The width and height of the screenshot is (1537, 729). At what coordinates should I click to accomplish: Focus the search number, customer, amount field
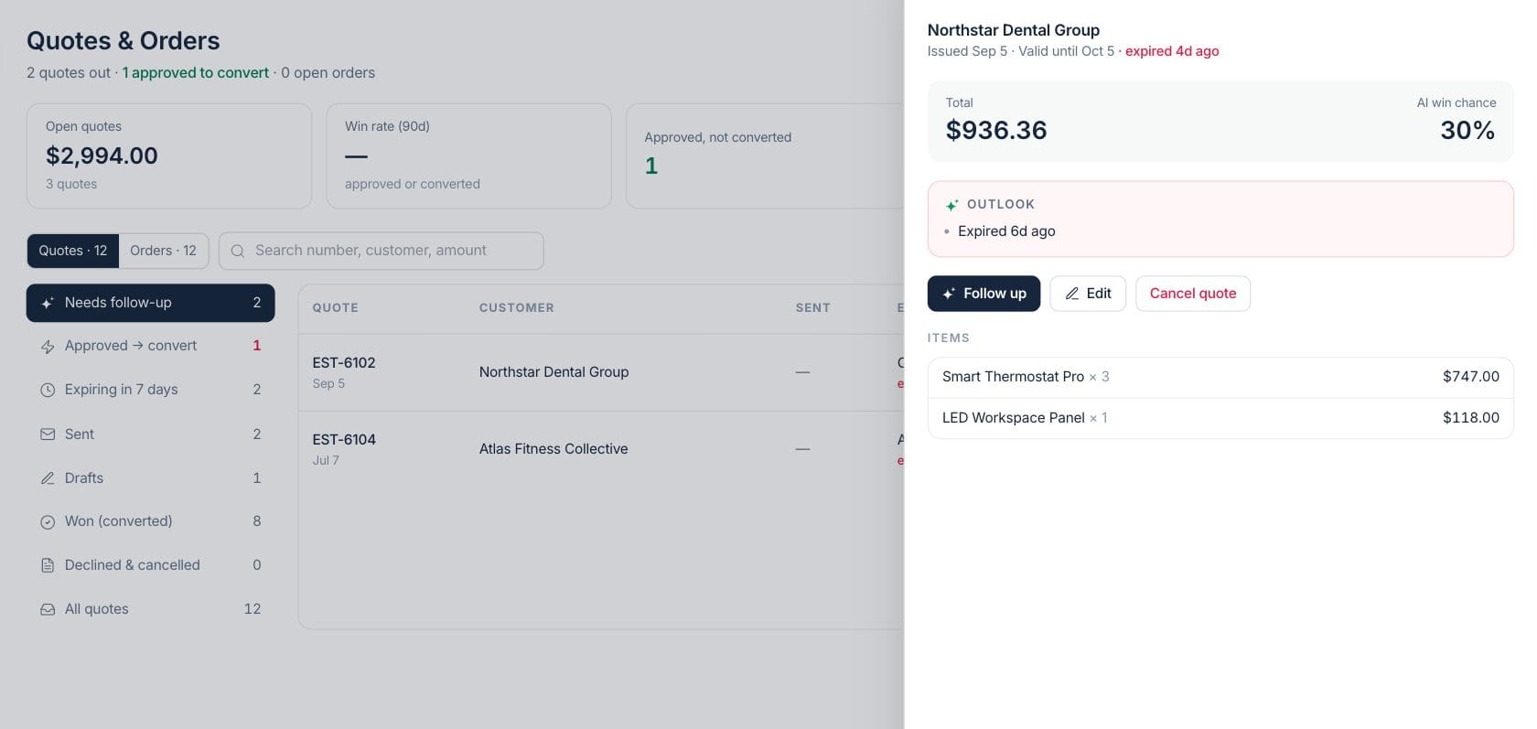[x=382, y=251]
